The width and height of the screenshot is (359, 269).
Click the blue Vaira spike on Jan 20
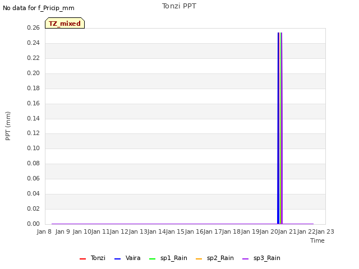coord(278,128)
